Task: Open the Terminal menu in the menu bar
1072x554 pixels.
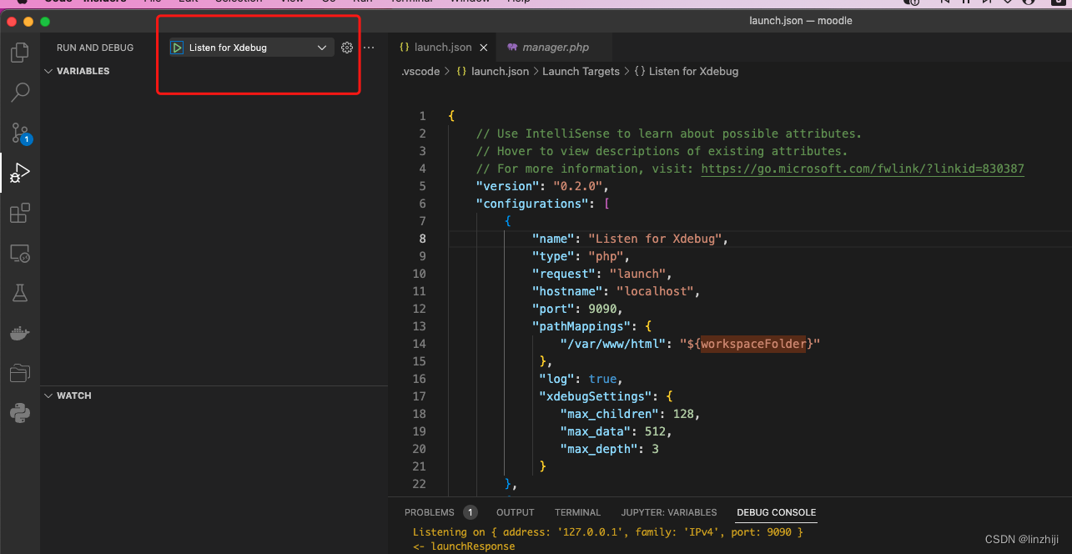Action: [410, 2]
